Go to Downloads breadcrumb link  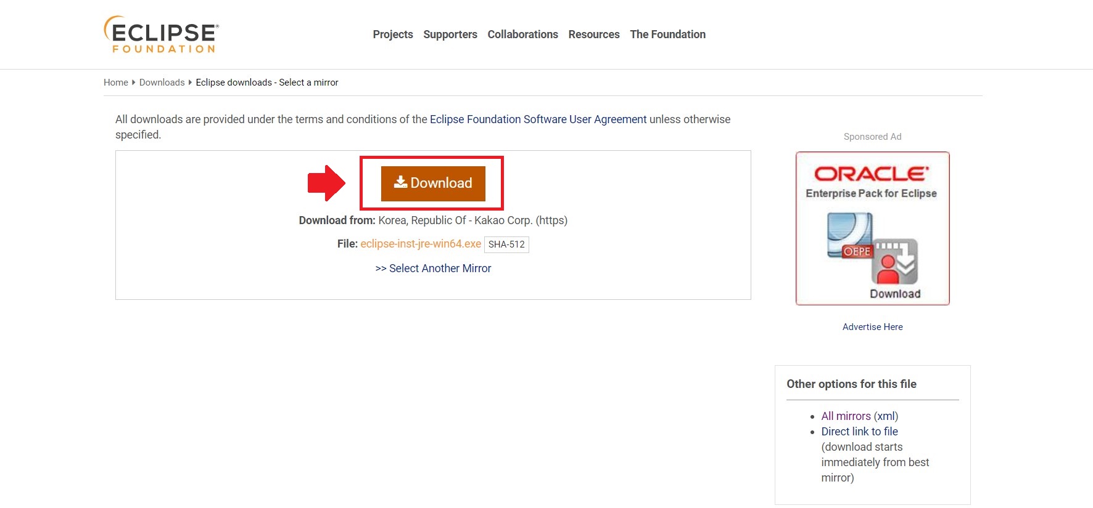[x=162, y=83]
